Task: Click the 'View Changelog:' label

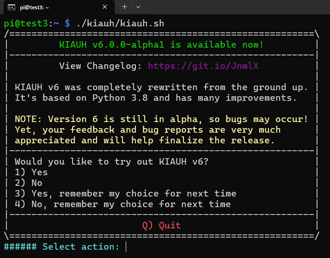Action: pos(100,66)
